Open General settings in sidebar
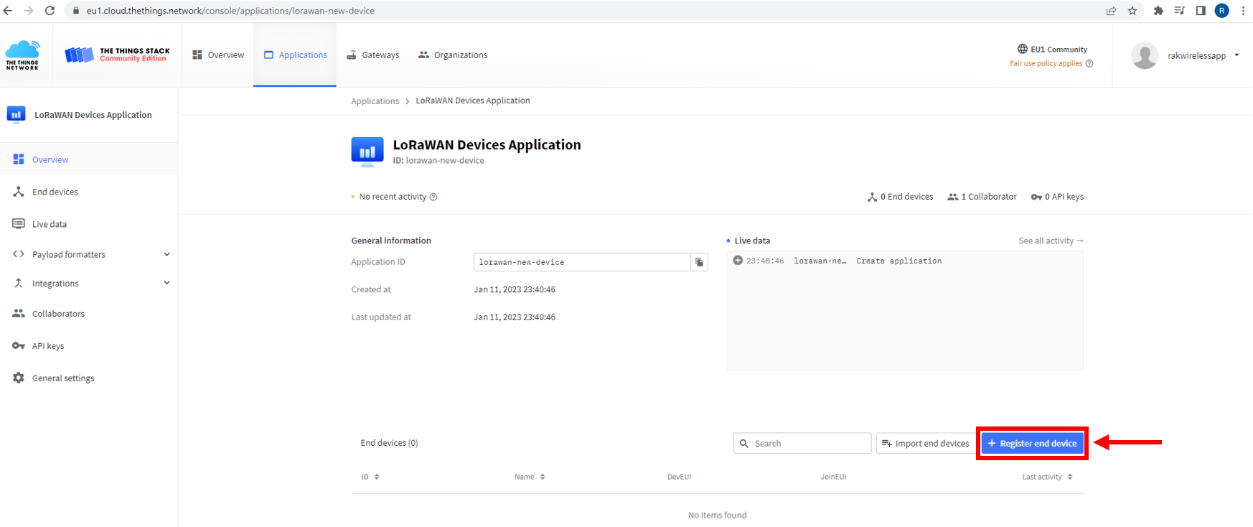 coord(88,378)
